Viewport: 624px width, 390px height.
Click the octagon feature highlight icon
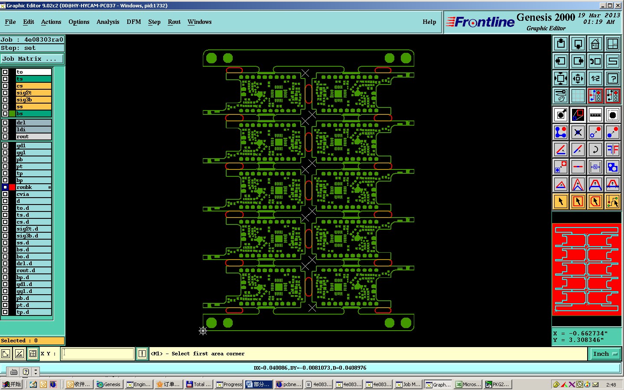point(613,115)
